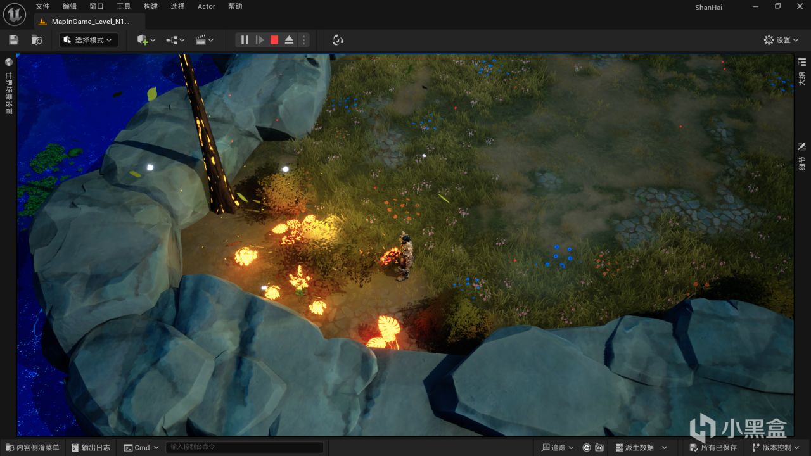Open the Content Browser via the folder-search toolbar icon
Image resolution: width=811 pixels, height=456 pixels.
37,40
